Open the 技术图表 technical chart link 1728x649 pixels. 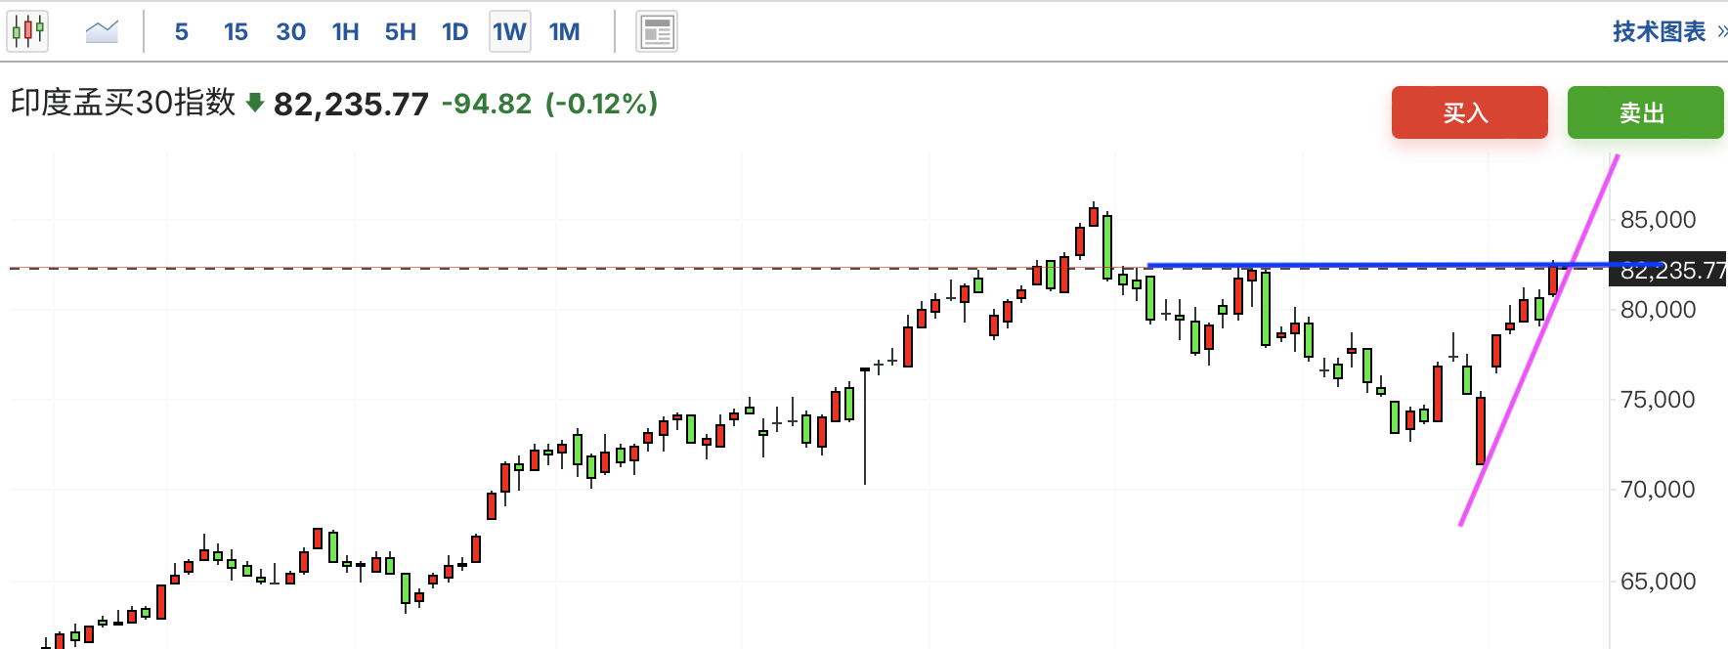[1659, 31]
